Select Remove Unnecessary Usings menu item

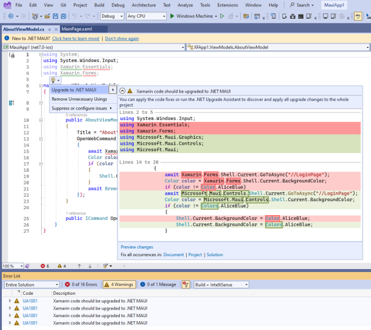point(79,99)
